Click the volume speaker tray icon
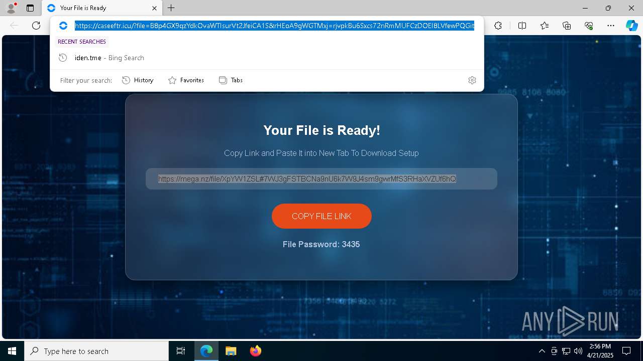Screen dimensions: 643x361 point(578,351)
